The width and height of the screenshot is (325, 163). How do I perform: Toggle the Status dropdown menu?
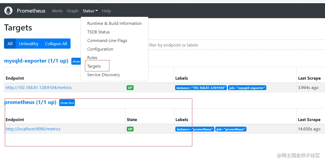(x=90, y=11)
